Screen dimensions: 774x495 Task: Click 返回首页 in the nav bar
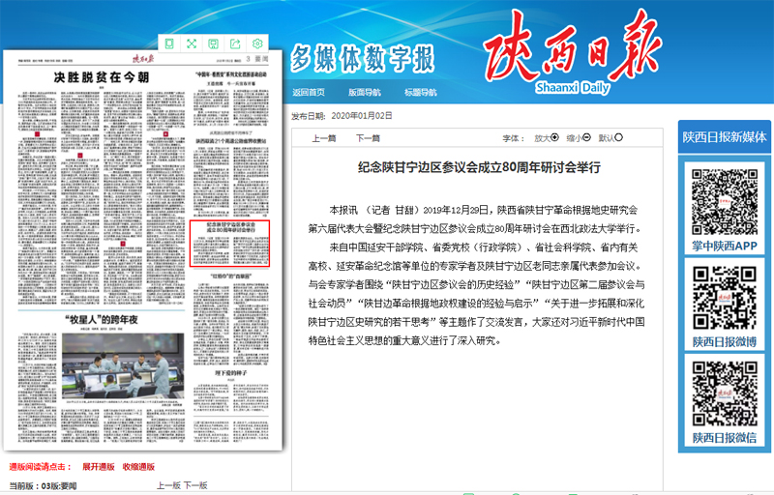click(x=309, y=93)
